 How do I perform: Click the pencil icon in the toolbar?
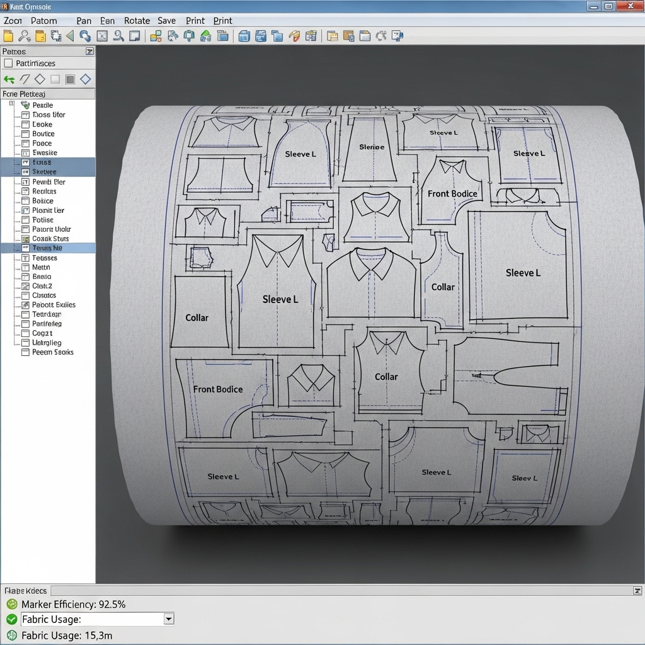294,36
